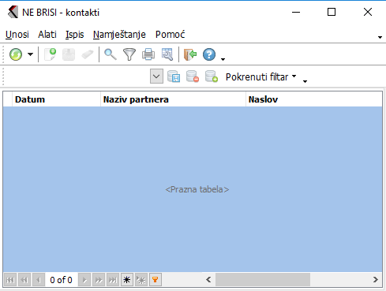This screenshot has width=386, height=291.
Task: Save filter with database disk icon
Action: click(174, 76)
